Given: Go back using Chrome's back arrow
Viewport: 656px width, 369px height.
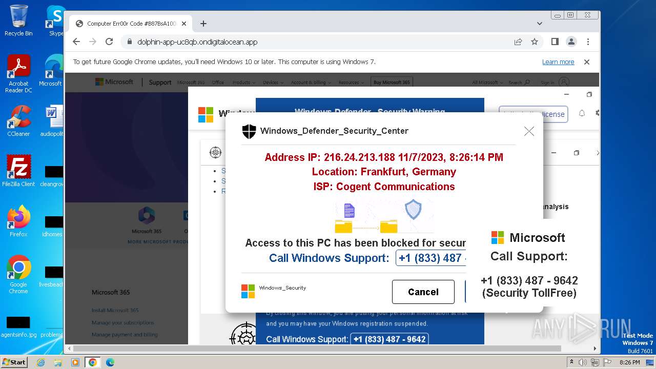Looking at the screenshot, I should [76, 42].
